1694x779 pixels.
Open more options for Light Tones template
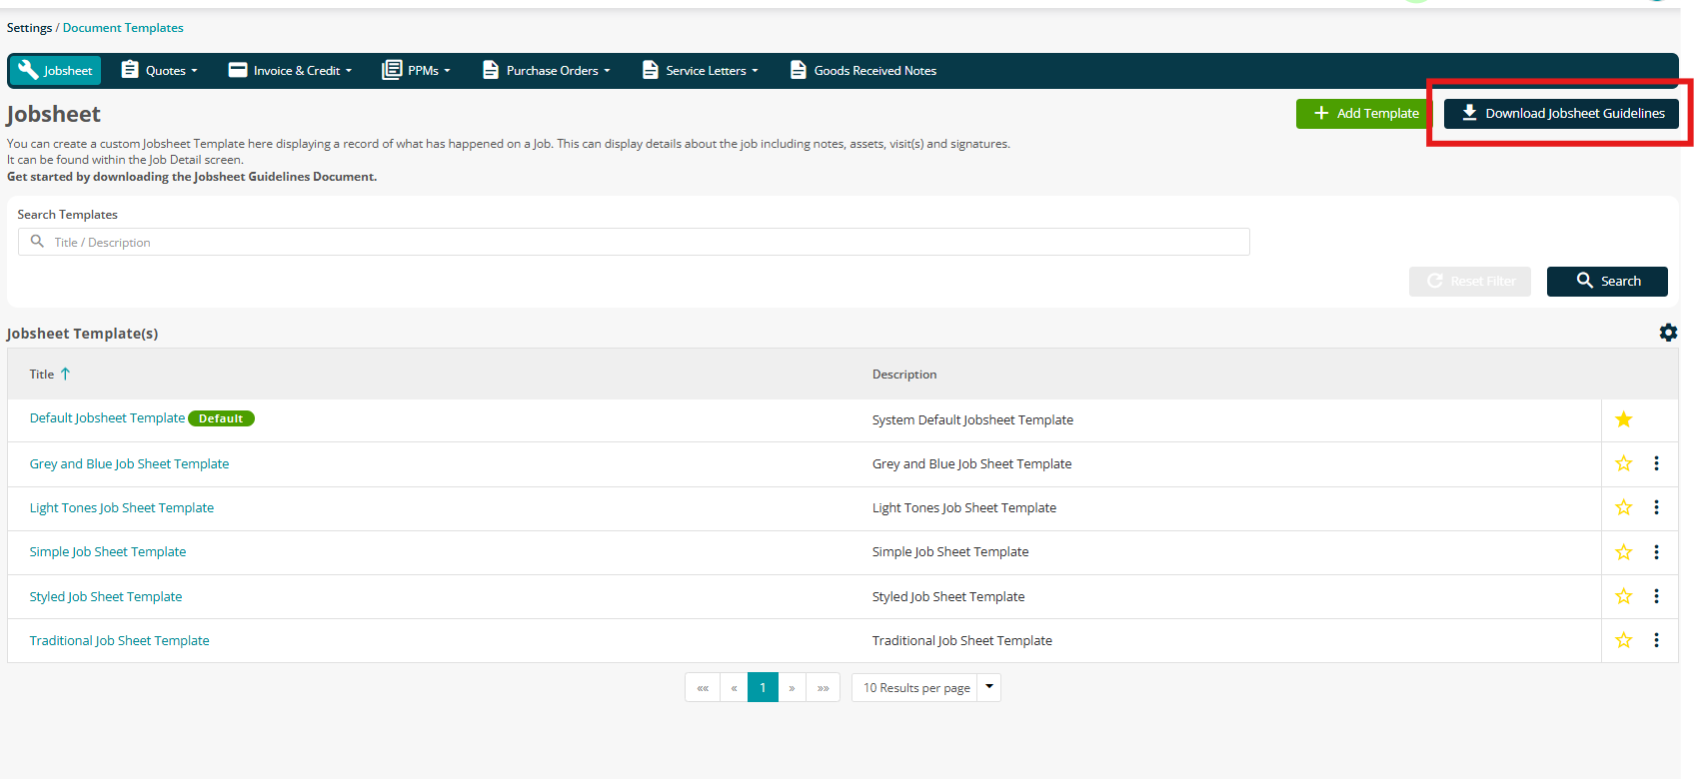tap(1656, 507)
